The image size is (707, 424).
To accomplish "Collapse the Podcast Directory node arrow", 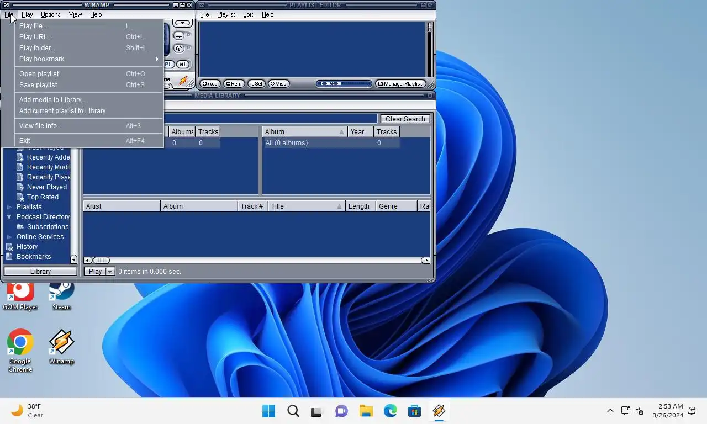I will 9,217.
